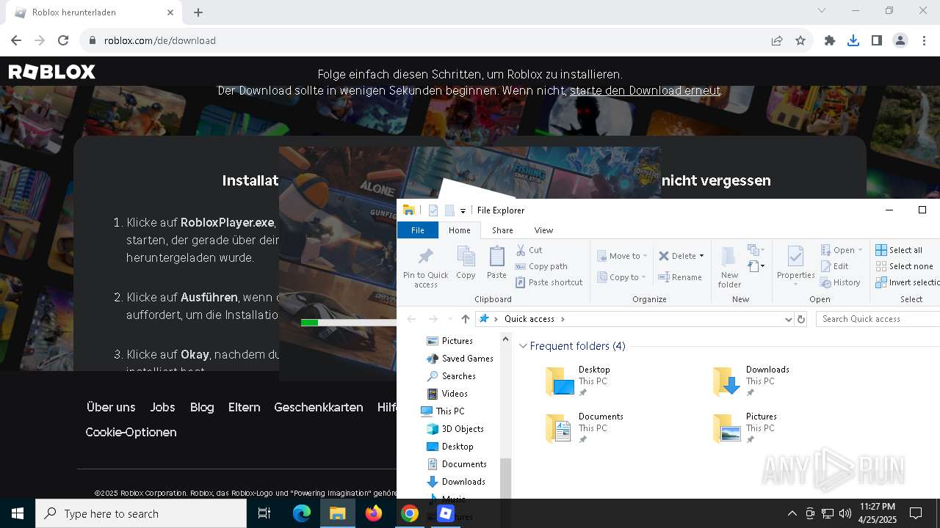Click Select all in ribbon
Screen dimensions: 940x528
point(899,250)
